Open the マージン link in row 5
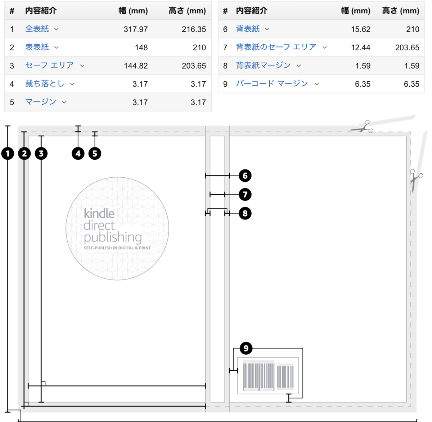 pyautogui.click(x=41, y=102)
